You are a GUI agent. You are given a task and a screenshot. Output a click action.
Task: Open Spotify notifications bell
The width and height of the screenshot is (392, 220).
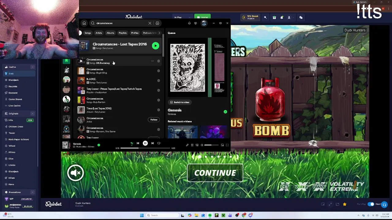(x=189, y=23)
